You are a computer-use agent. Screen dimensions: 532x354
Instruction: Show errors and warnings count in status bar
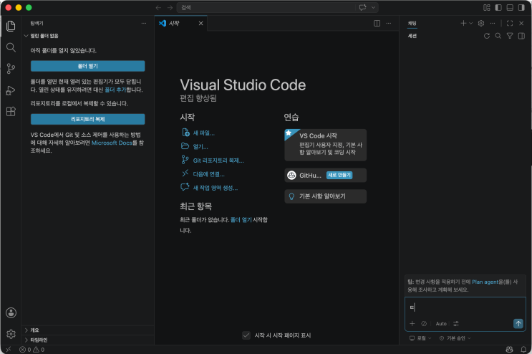tap(32, 350)
